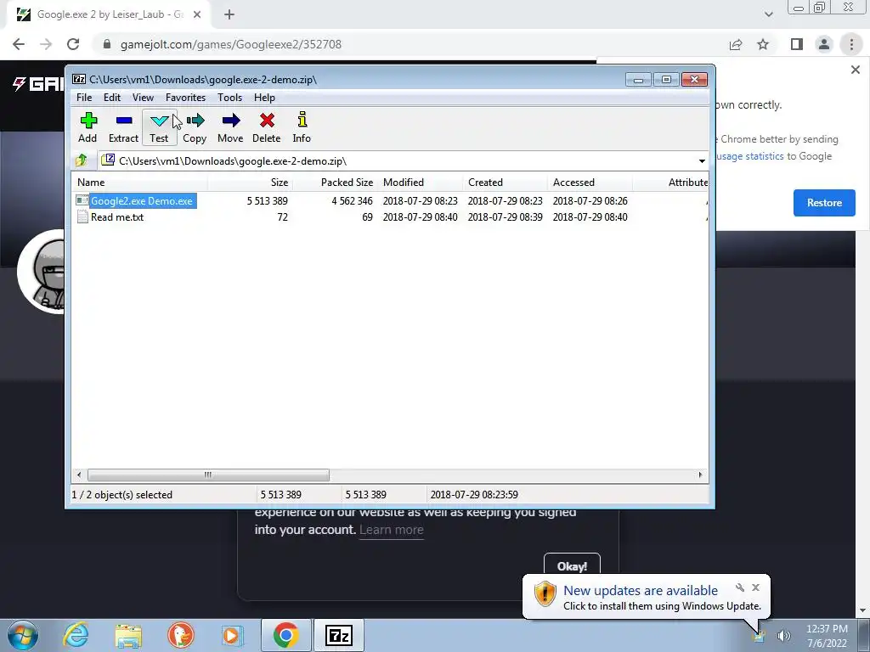Click the 7-Zip address path field

point(398,161)
